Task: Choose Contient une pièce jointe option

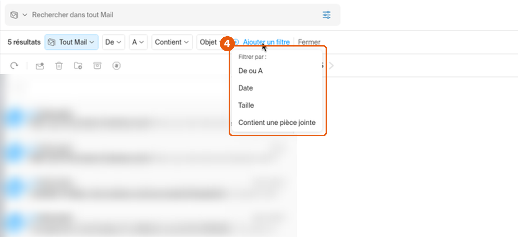Action: click(x=277, y=123)
